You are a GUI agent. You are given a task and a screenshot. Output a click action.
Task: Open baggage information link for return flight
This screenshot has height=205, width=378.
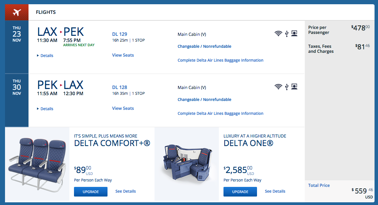point(220,113)
